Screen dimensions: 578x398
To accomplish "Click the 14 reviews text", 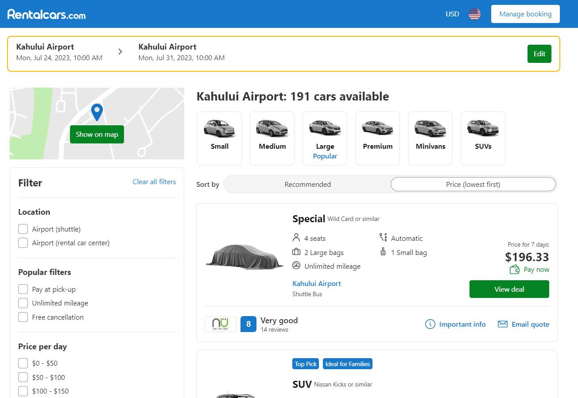I will coord(275,330).
